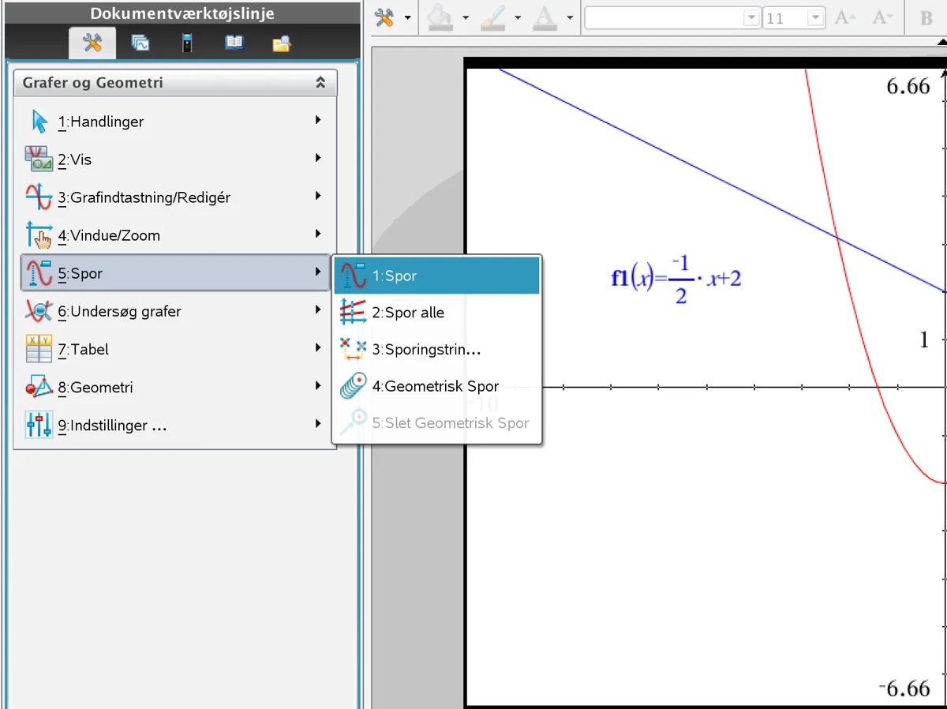947x709 pixels.
Task: Increase font size with the A-up icon
Action: click(x=845, y=17)
